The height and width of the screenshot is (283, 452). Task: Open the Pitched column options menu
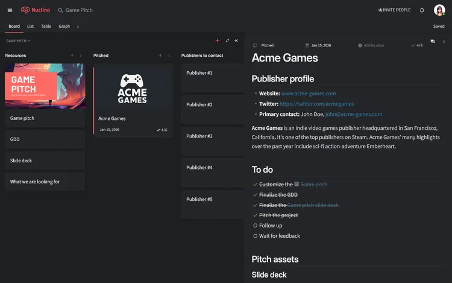point(169,56)
